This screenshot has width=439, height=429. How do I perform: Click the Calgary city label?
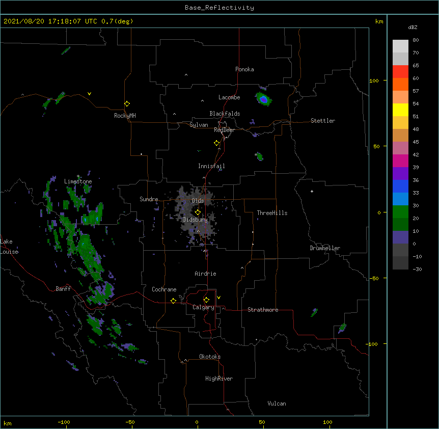click(203, 307)
